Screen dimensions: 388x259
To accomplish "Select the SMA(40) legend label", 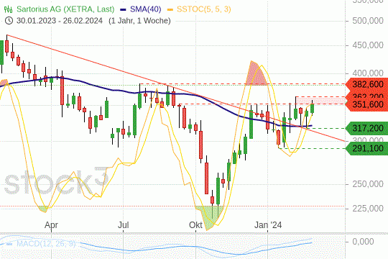I will pos(145,9).
